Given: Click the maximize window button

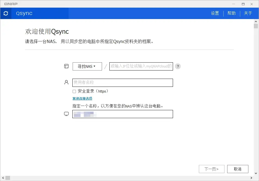Looking at the screenshot, I should tap(243, 4).
